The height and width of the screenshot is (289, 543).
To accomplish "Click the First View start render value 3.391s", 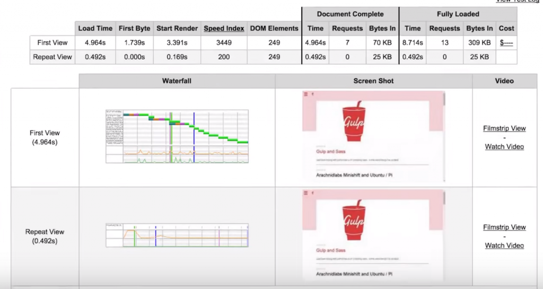I will 177,43.
